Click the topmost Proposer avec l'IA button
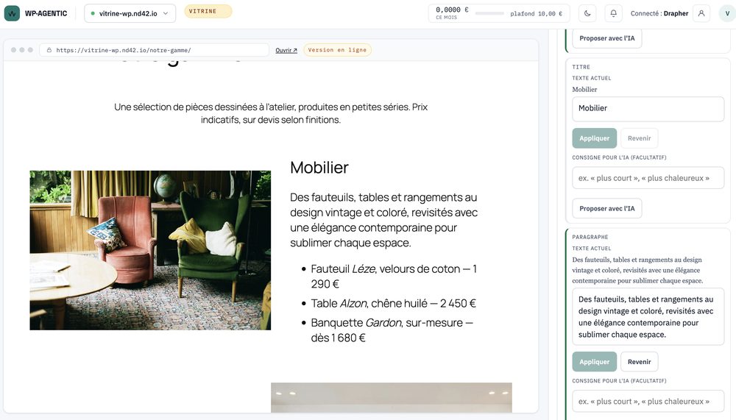736x420 pixels. (x=607, y=38)
